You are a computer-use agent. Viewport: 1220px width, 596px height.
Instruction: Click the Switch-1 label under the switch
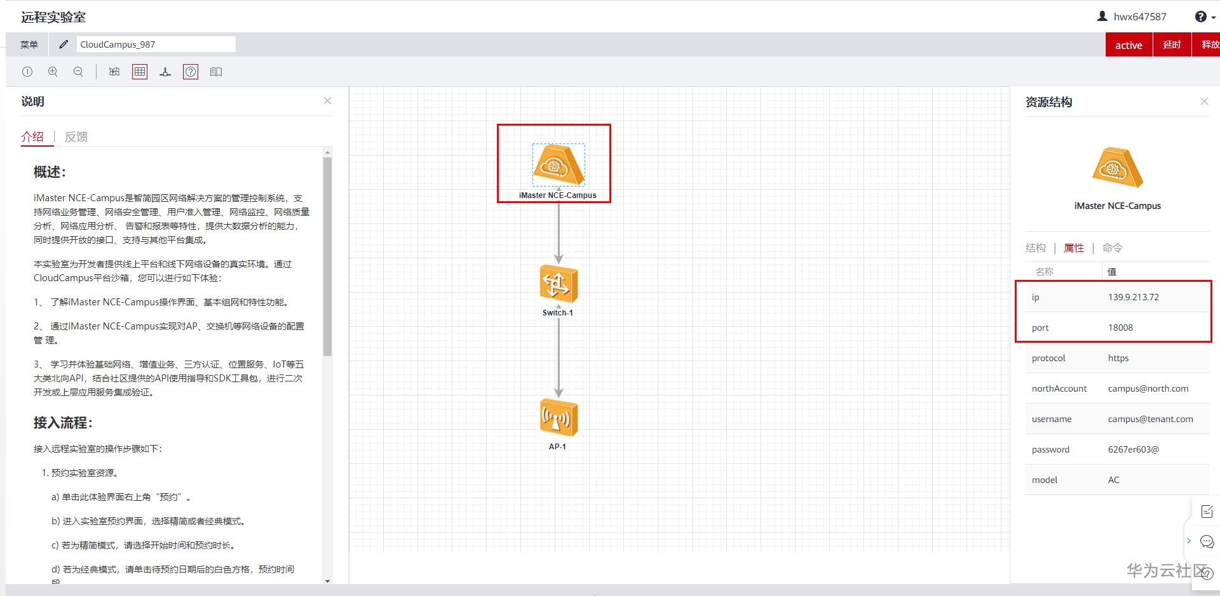(x=558, y=313)
